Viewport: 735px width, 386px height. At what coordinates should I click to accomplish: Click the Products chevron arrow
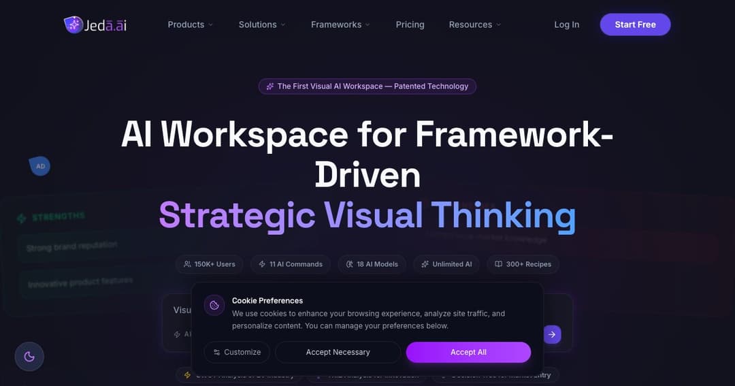coord(210,25)
